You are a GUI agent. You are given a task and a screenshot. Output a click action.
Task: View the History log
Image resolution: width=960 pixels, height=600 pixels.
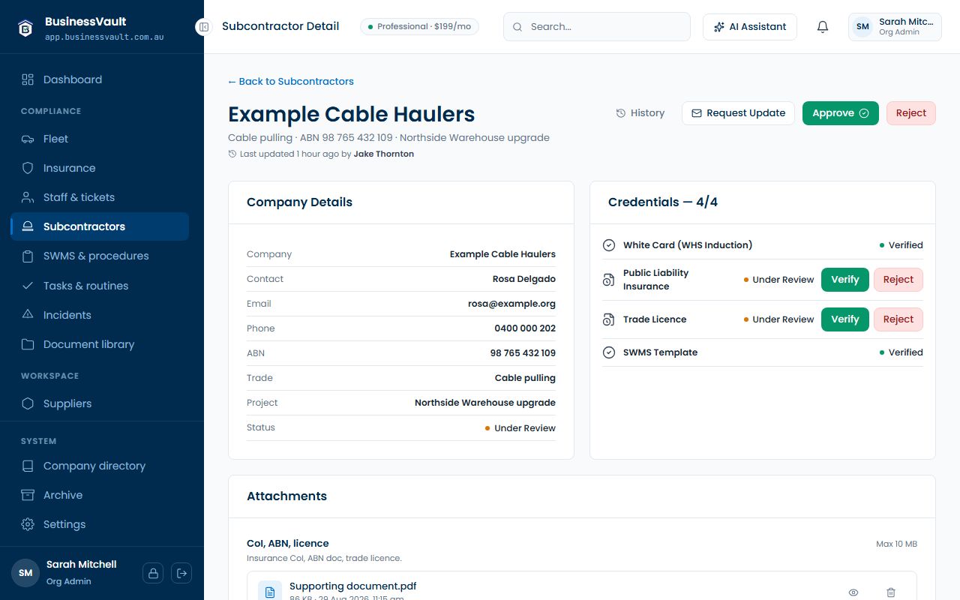pyautogui.click(x=640, y=113)
